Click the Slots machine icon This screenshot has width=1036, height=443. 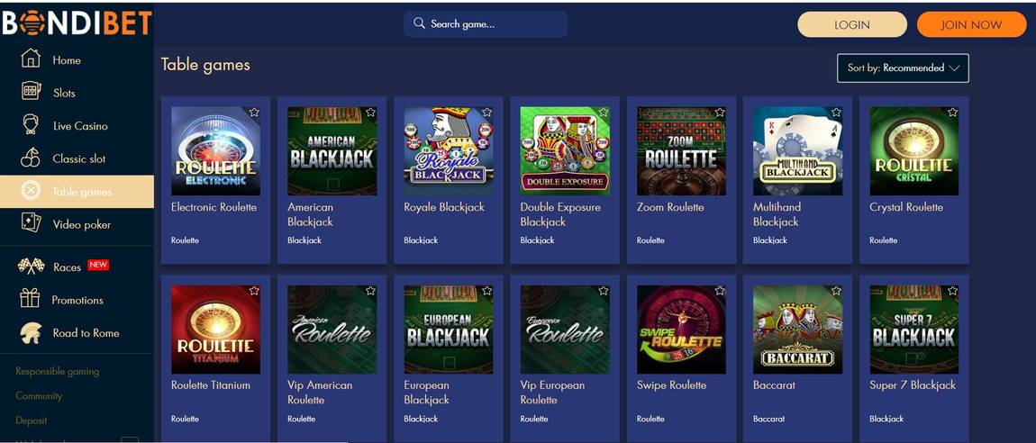click(x=31, y=92)
